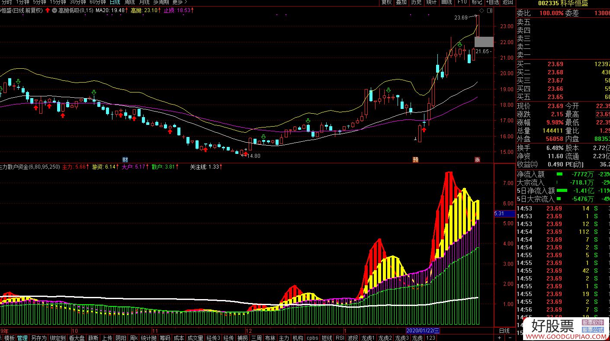Enable the 画线 drawing mode

[446, 2]
